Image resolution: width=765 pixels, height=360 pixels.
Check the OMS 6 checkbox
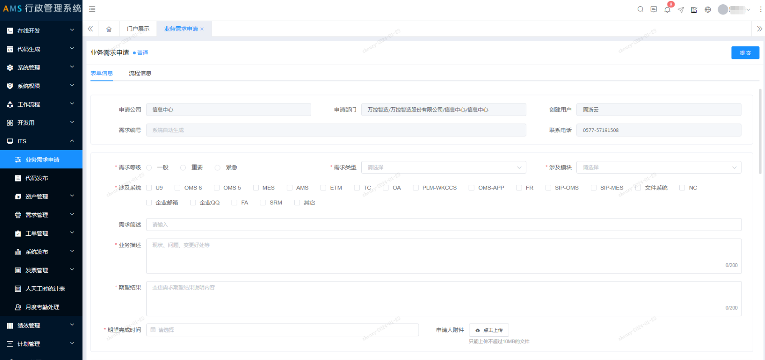click(178, 188)
